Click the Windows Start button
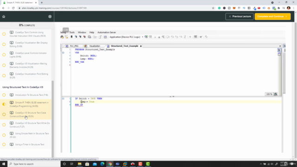Image resolution: width=297 pixels, height=167 pixels. pos(4,164)
